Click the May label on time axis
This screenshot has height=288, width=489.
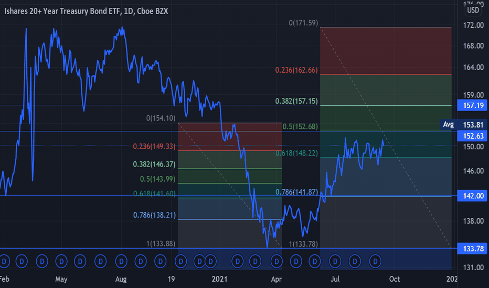point(61,279)
